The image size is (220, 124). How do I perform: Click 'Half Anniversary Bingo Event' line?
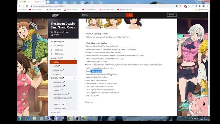[96, 62]
